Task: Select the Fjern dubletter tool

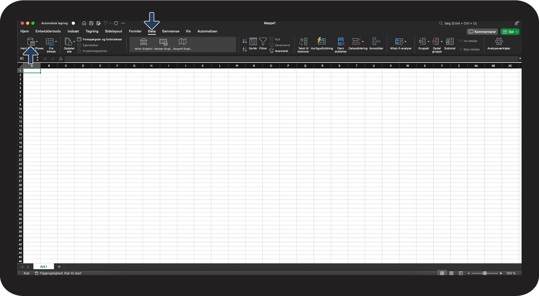Action: pyautogui.click(x=340, y=42)
